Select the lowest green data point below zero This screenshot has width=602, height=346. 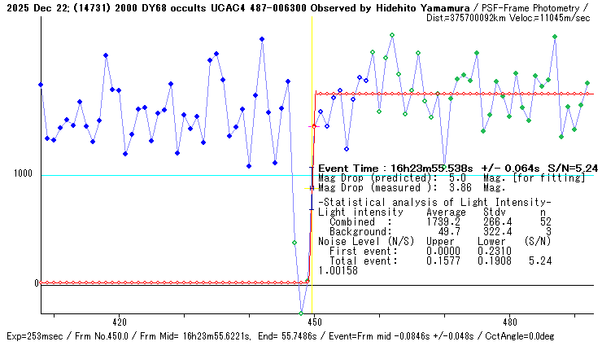click(x=301, y=313)
